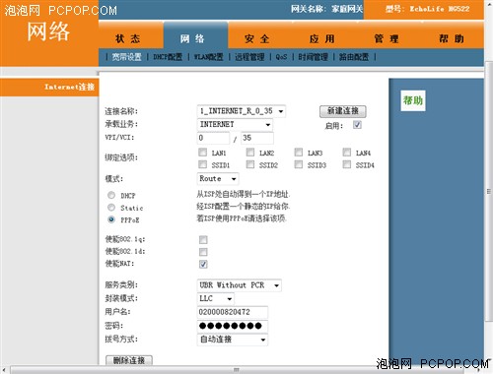Select the PPPoE radio button
The image size is (493, 374).
pyautogui.click(x=111, y=219)
